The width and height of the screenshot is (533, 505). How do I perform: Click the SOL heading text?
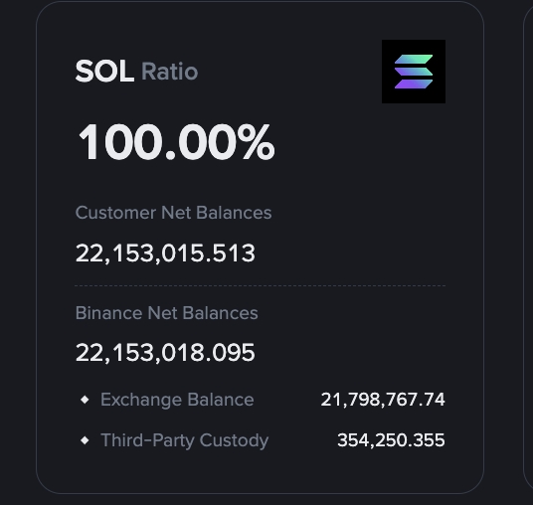tap(104, 72)
